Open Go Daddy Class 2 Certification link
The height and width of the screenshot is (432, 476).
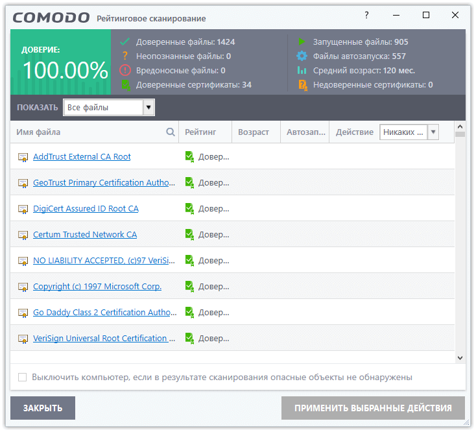click(104, 313)
